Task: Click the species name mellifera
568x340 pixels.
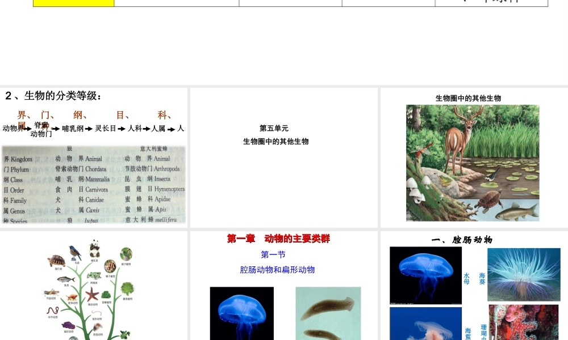Action: (166, 220)
